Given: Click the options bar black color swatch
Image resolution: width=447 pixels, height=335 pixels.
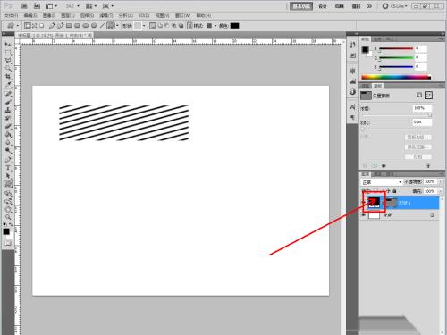Looking at the screenshot, I should [234, 26].
